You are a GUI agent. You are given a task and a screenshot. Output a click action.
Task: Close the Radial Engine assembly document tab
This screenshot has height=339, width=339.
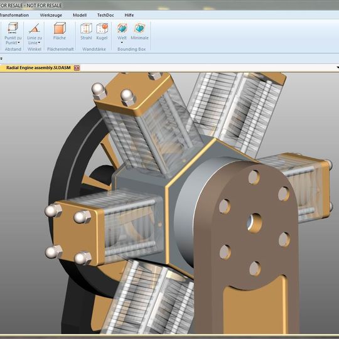(77, 68)
